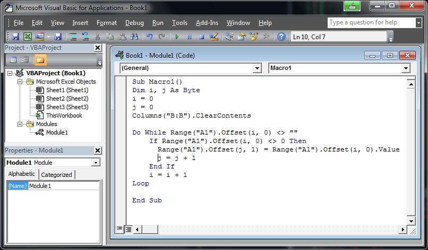Open View Microsoft Excel icon

tap(27, 37)
